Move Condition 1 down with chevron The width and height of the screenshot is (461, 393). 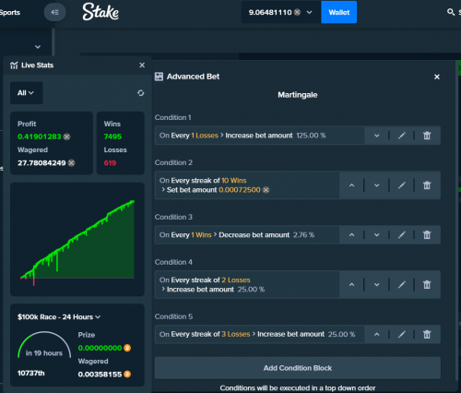pos(376,136)
